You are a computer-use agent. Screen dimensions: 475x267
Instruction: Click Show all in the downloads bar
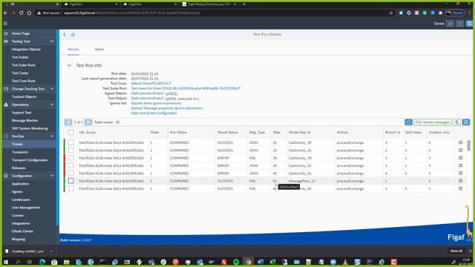pyautogui.click(x=456, y=251)
